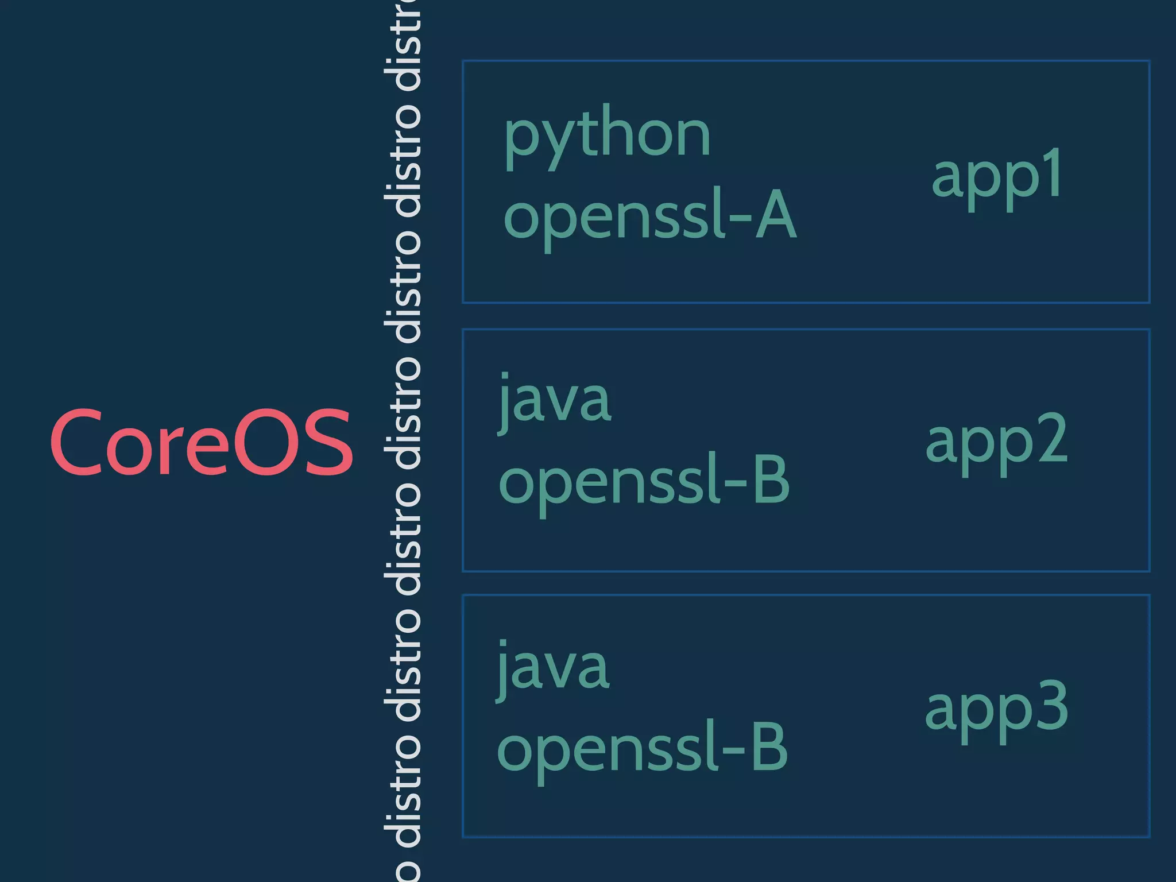
Task: Click the app2 label
Action: pos(996,443)
